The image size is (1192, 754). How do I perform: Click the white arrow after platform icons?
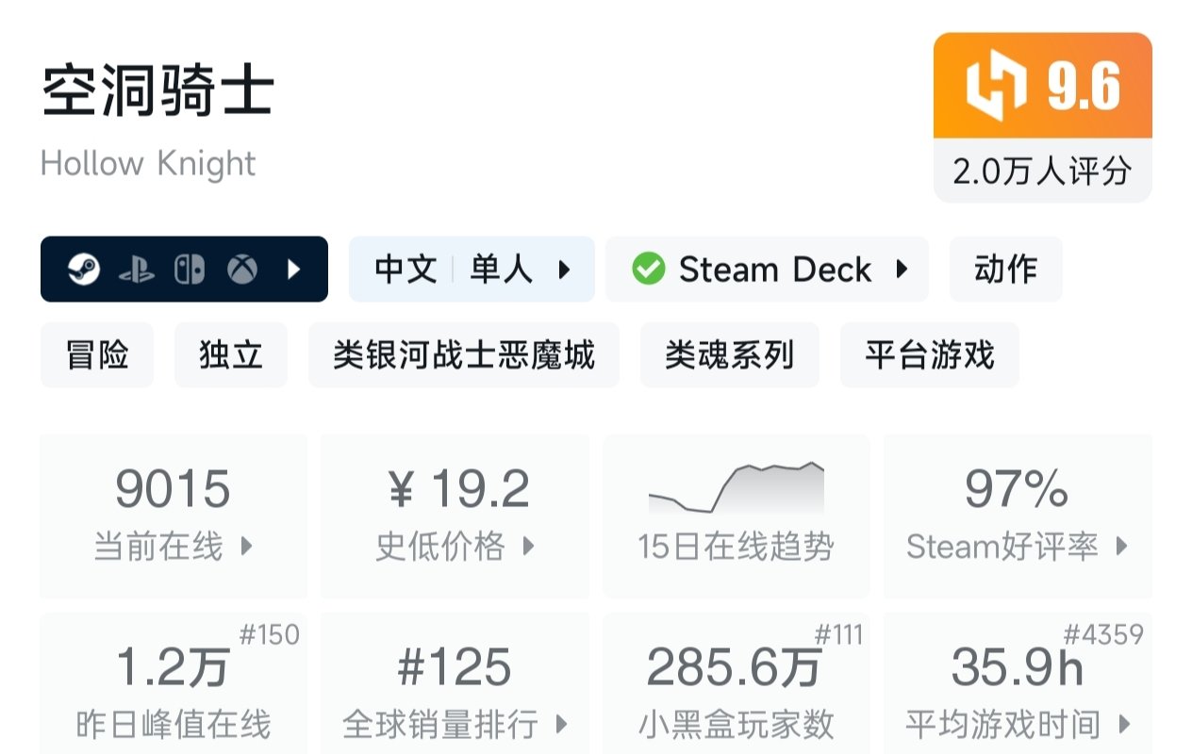tap(294, 270)
